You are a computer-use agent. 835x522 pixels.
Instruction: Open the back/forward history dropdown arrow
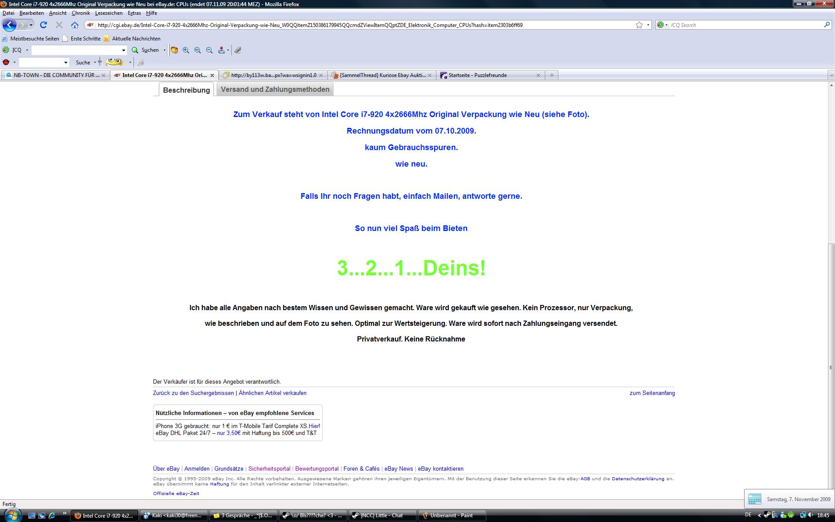tap(31, 25)
